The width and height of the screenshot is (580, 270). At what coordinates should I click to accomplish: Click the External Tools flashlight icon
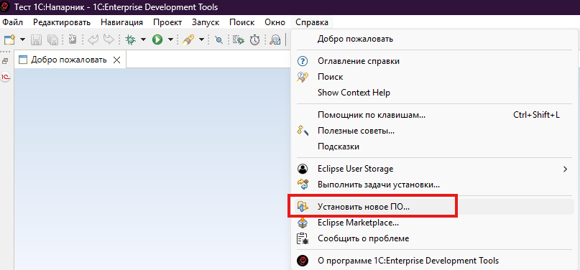(x=188, y=39)
